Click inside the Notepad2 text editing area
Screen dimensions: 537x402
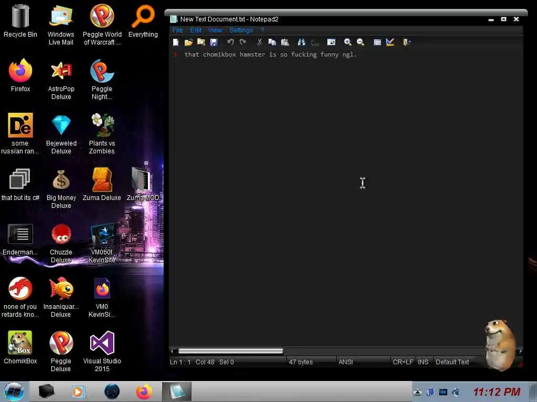click(346, 198)
